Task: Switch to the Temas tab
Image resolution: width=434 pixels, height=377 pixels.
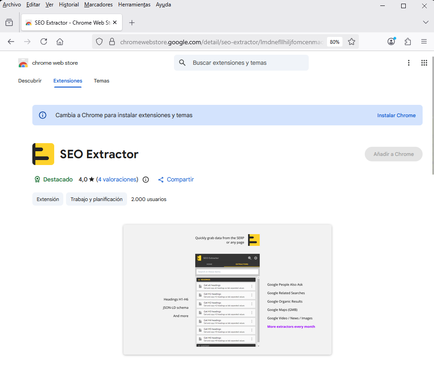Action: (x=101, y=81)
